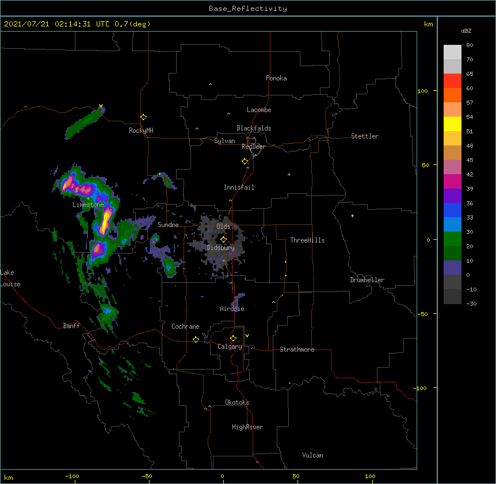Click the yellow diamond marker south of RedDeer
This screenshot has height=484, width=496.
(245, 162)
